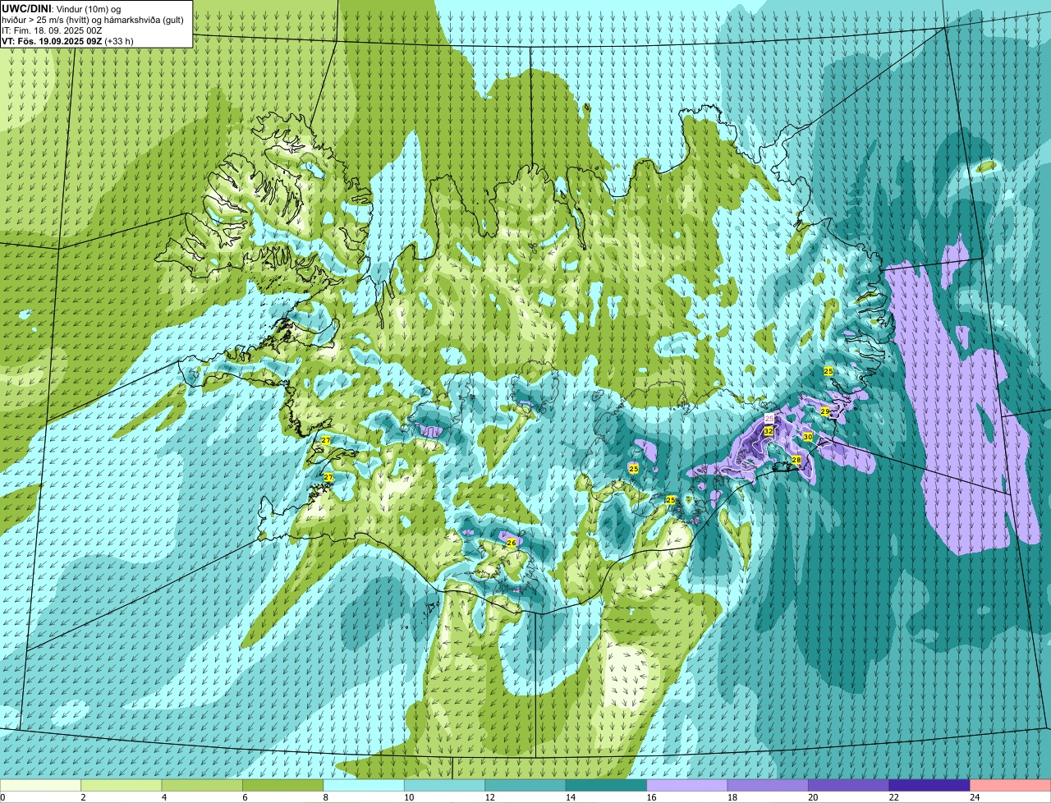Click the white 25 gust contour label
This screenshot has width=1051, height=803.
coord(769,419)
